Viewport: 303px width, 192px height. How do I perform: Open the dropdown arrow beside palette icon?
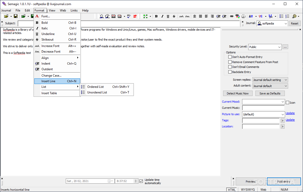[299, 16]
